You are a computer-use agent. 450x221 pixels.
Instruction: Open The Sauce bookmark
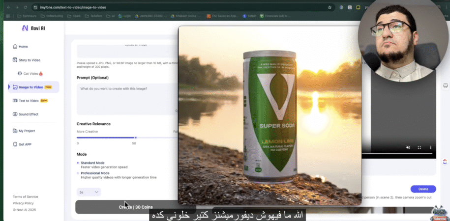click(x=223, y=16)
